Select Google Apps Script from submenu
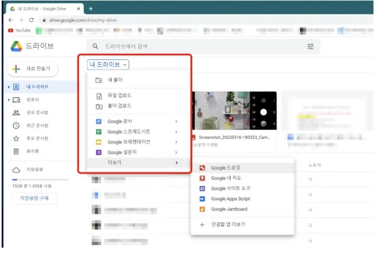This screenshot has height=263, width=374. 242,199
